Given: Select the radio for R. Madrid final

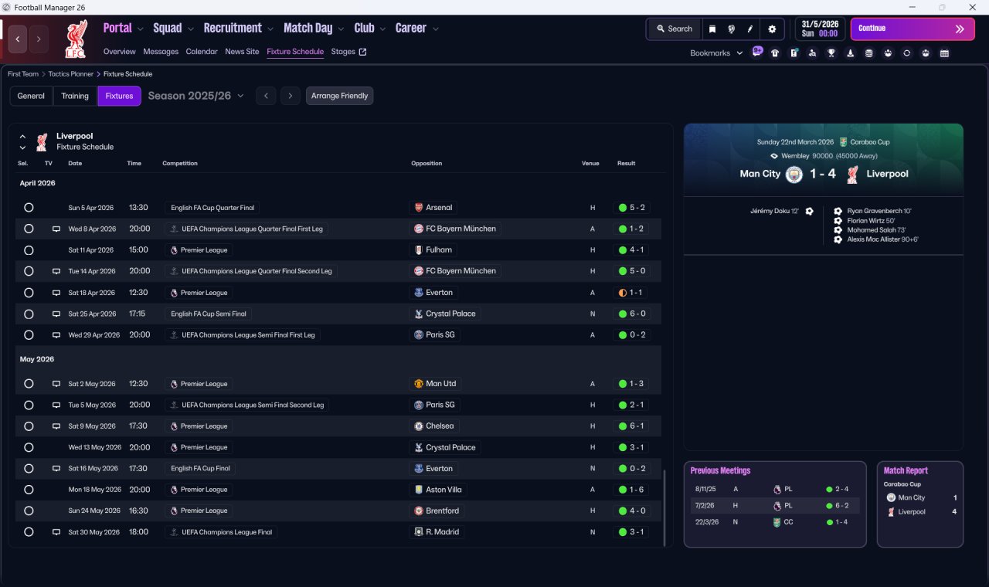Looking at the screenshot, I should pos(29,532).
